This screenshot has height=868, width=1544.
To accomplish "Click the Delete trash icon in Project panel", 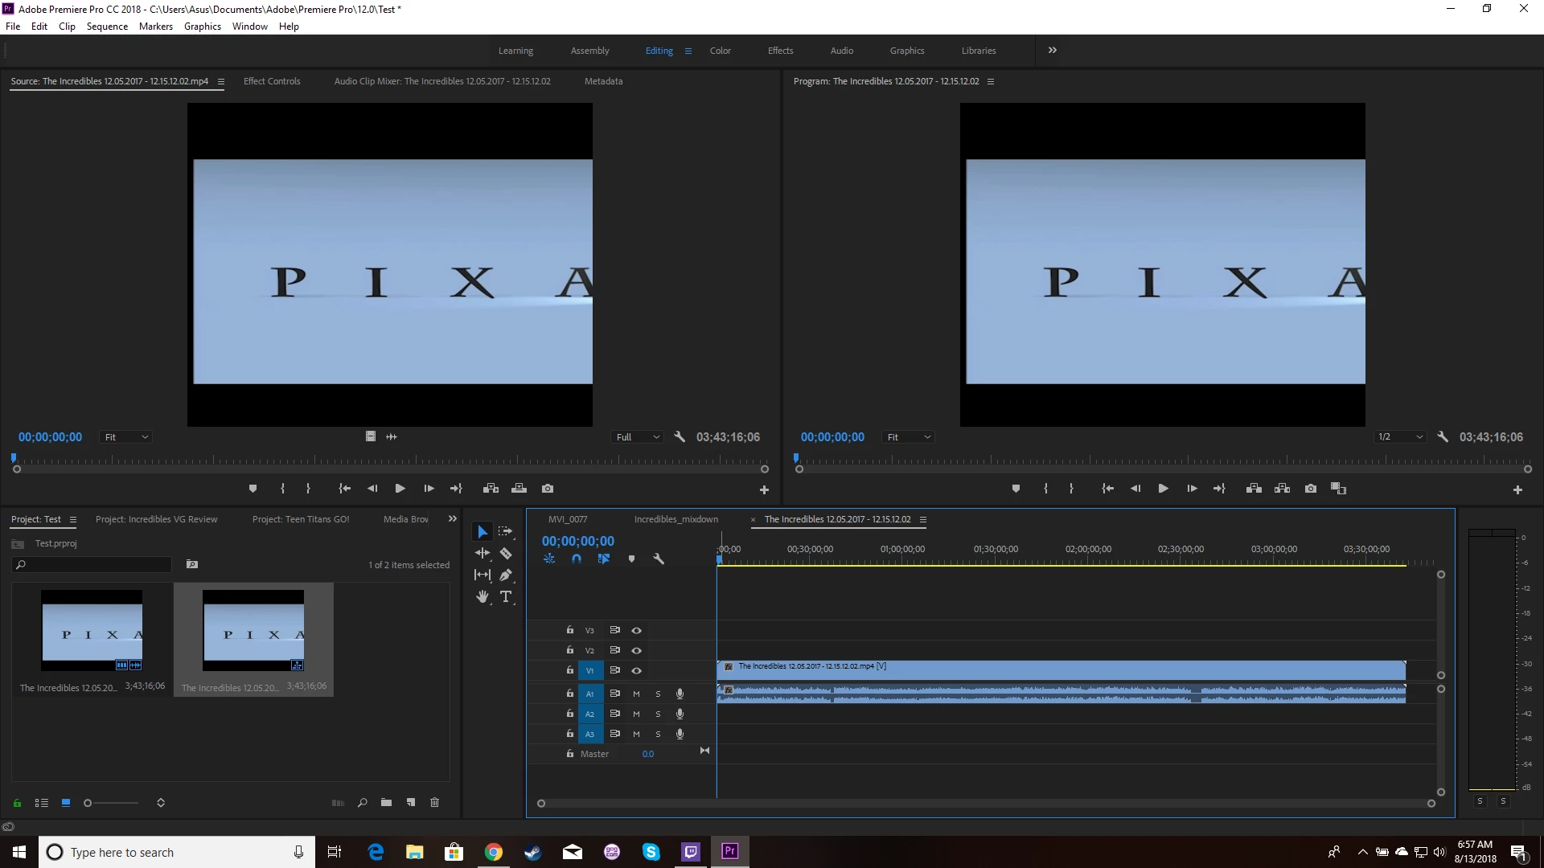I will coord(435,802).
